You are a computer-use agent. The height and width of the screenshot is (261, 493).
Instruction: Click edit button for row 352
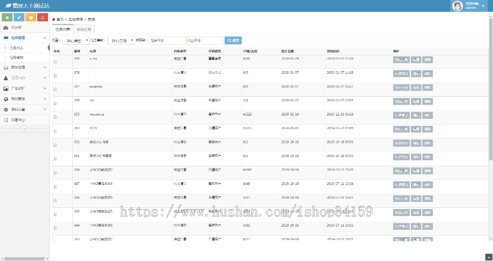click(x=416, y=143)
